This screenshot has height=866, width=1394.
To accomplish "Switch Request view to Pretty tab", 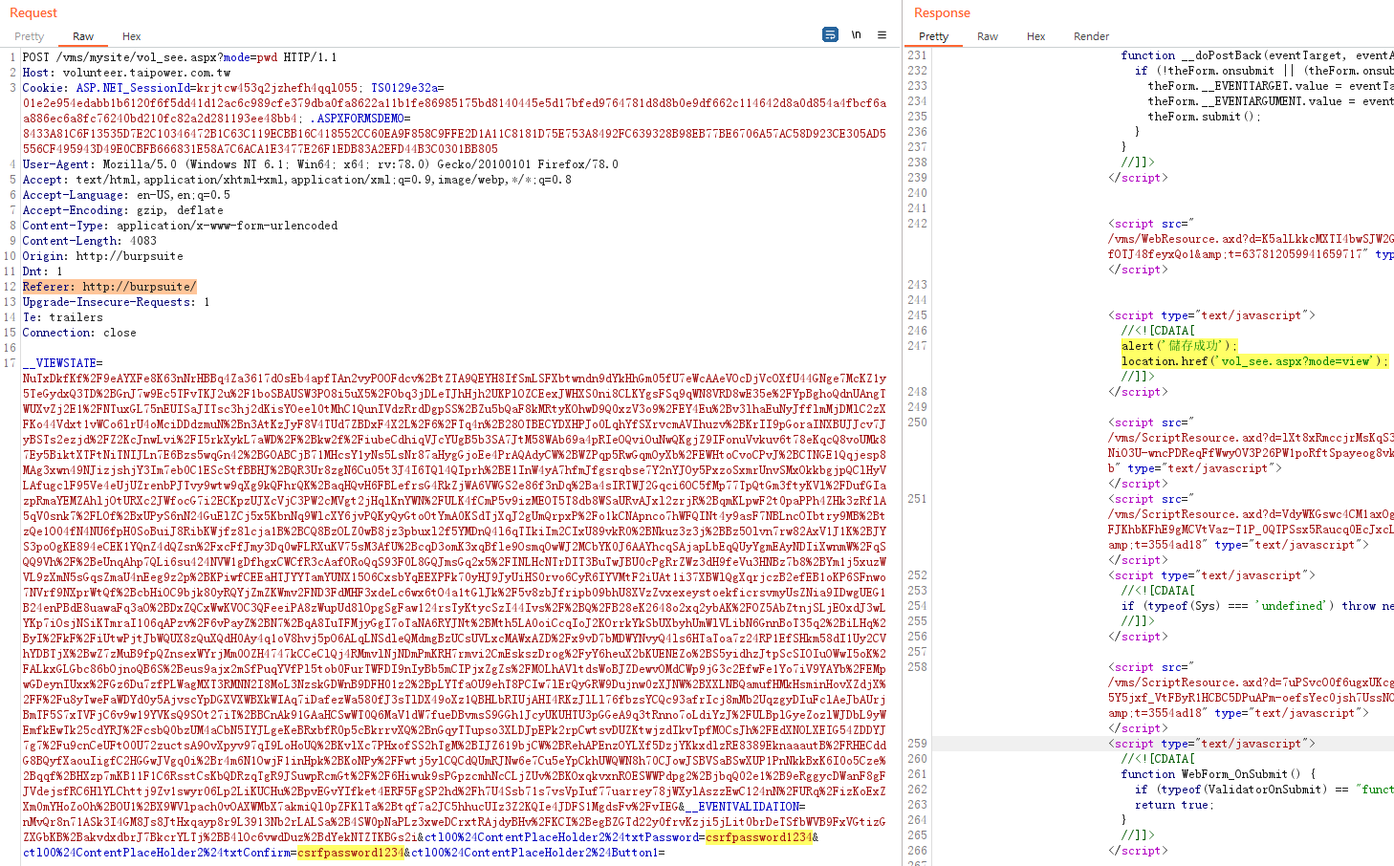I will (x=30, y=36).
